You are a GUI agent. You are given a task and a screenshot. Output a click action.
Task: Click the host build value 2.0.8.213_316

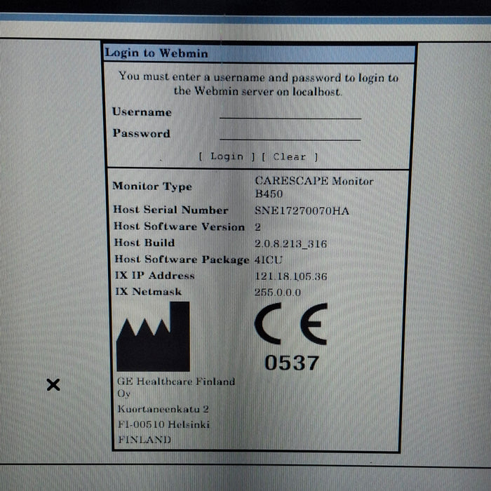pos(290,243)
